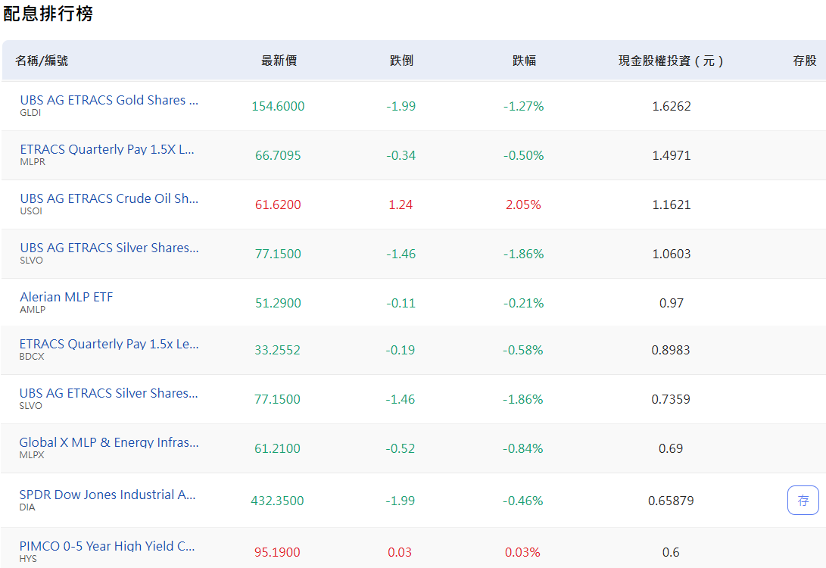This screenshot has width=826, height=568.
Task: Click dividend value 1.0603
Action: (672, 254)
